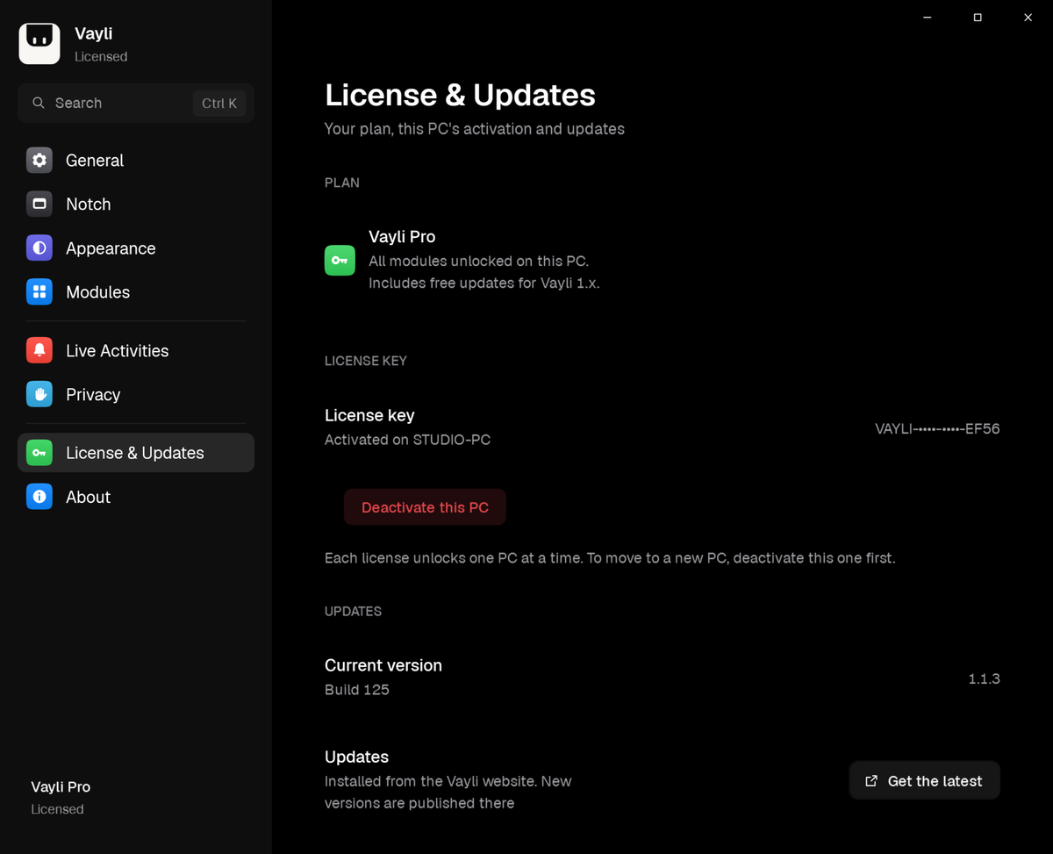Minimize the Vayli window

[927, 18]
